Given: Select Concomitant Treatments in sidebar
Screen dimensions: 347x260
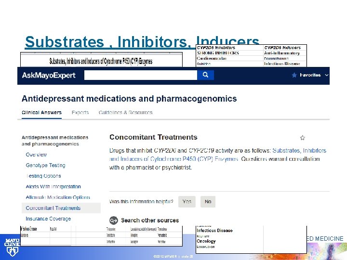Looking at the screenshot, I should (61, 208).
